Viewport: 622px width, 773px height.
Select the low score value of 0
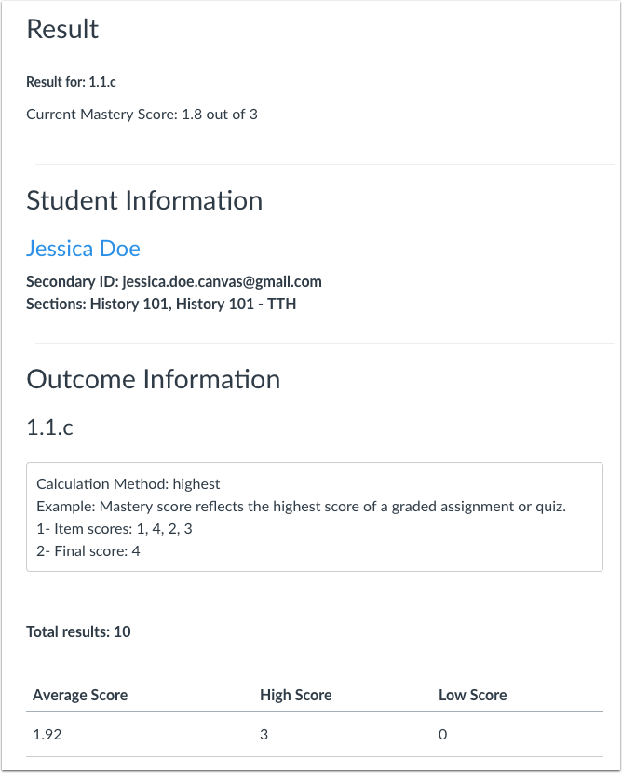point(443,734)
